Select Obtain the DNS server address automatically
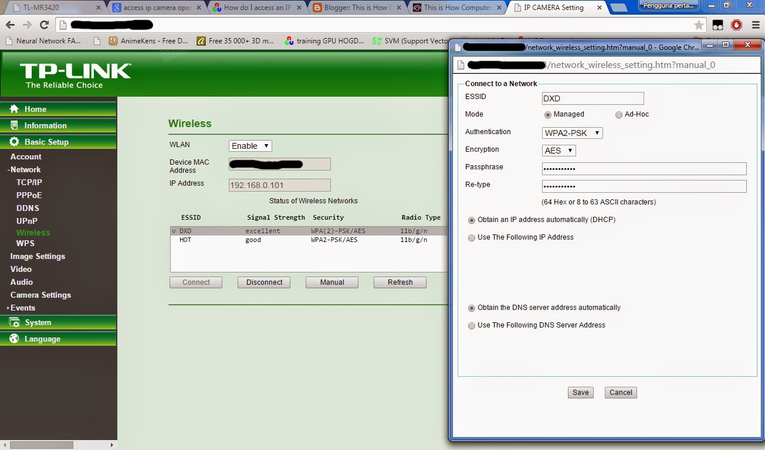 [x=472, y=308]
